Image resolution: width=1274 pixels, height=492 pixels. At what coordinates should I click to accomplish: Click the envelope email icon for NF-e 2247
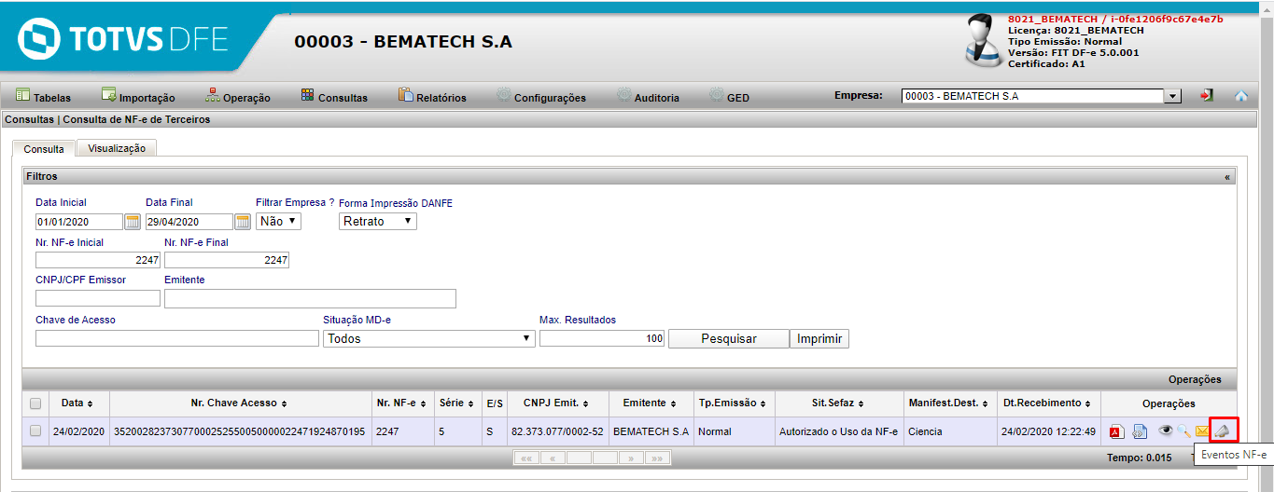pos(1202,430)
